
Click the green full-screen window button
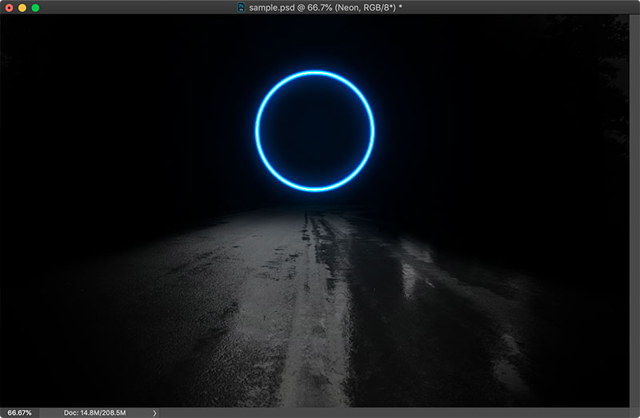[x=35, y=7]
